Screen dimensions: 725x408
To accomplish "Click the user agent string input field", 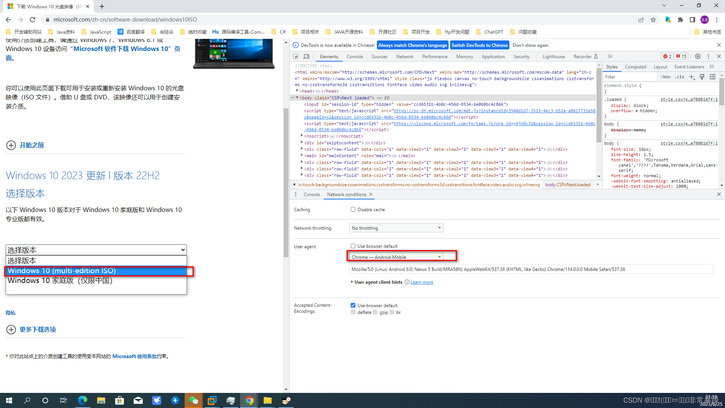I will tap(531, 269).
